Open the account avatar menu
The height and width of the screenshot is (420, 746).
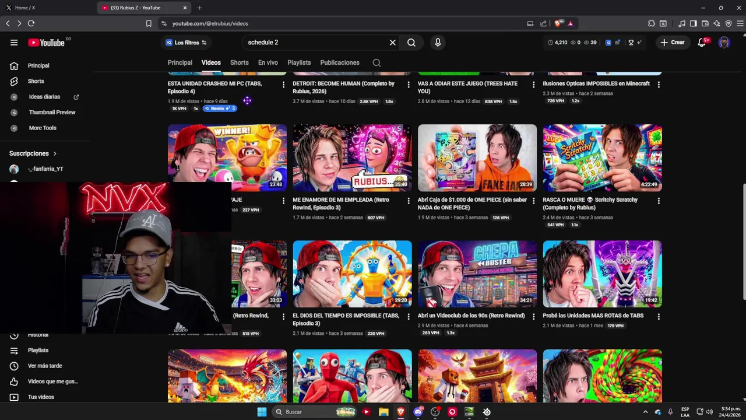click(724, 43)
